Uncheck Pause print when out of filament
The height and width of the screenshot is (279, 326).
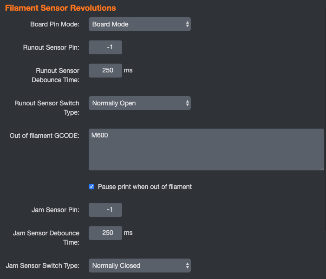click(x=91, y=187)
